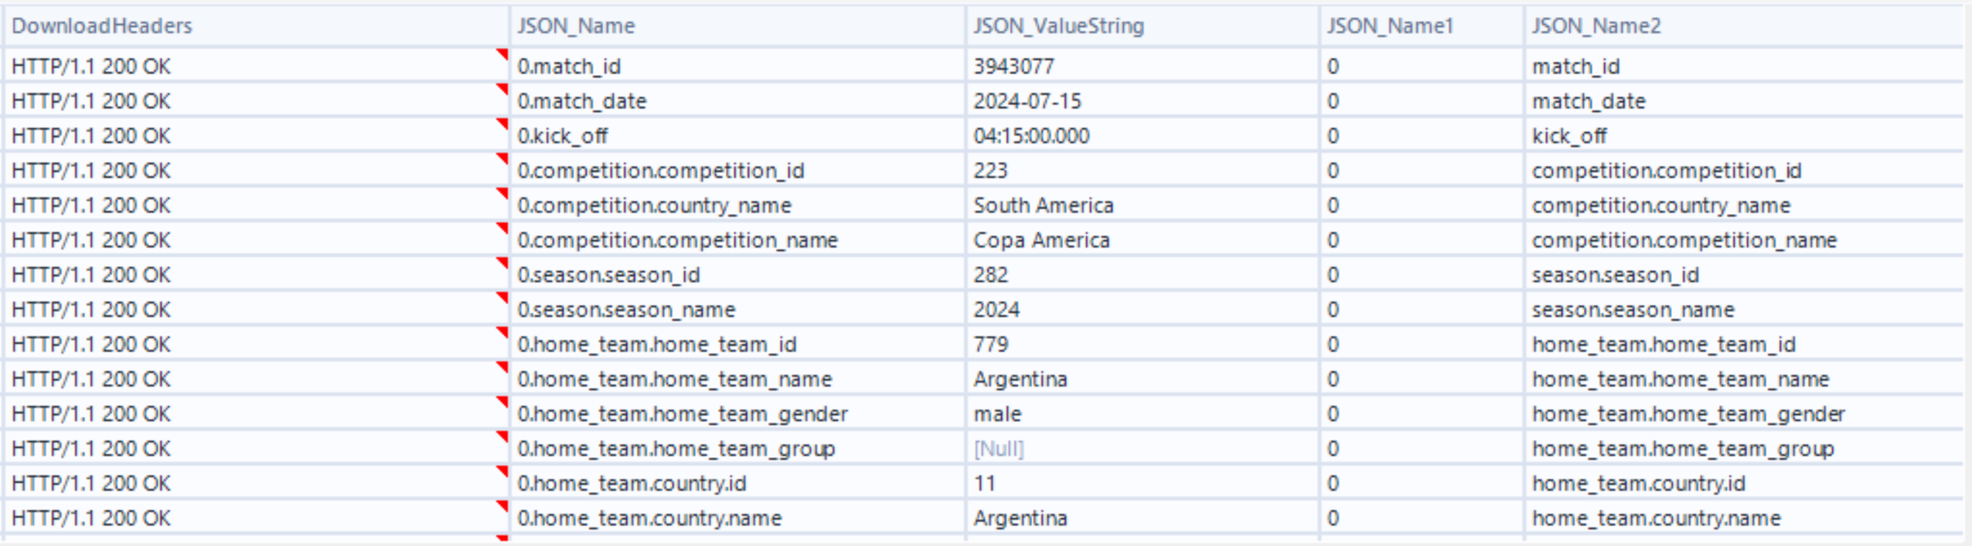The image size is (1972, 546).
Task: Click the South America value cell
Action: (x=1043, y=205)
